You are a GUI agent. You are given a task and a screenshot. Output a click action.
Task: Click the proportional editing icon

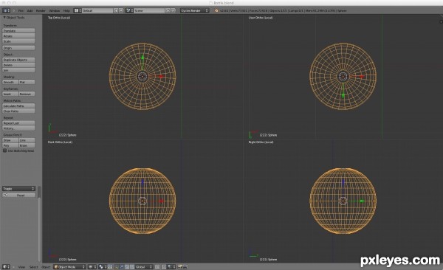157,266
